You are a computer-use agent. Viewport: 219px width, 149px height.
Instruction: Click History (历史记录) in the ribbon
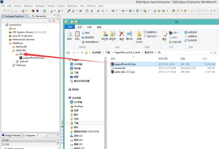[175, 42]
